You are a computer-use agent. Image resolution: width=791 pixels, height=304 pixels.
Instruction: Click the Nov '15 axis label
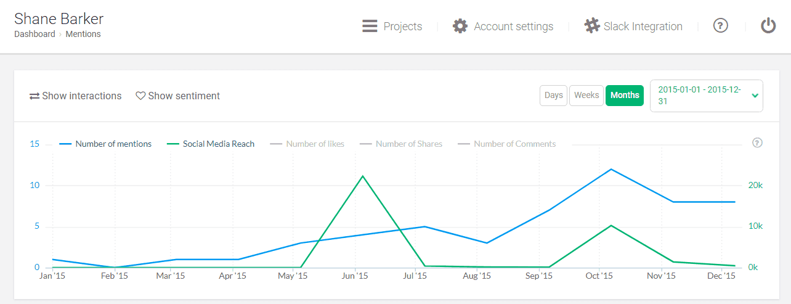[661, 276]
